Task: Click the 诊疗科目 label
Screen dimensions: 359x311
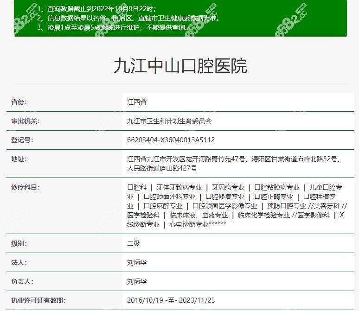Action: 25,187
